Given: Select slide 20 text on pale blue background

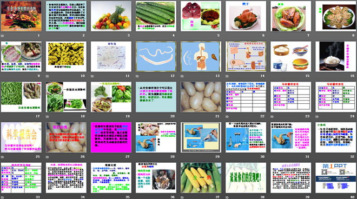Looking at the screenshot, I should click(x=156, y=97).
